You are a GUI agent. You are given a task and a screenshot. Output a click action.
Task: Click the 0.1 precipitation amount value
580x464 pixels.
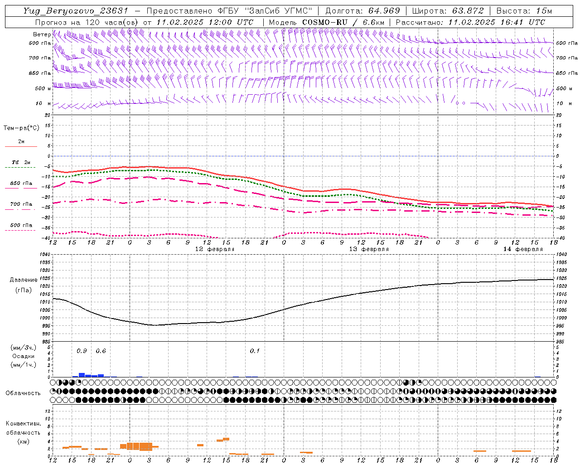[x=255, y=351]
